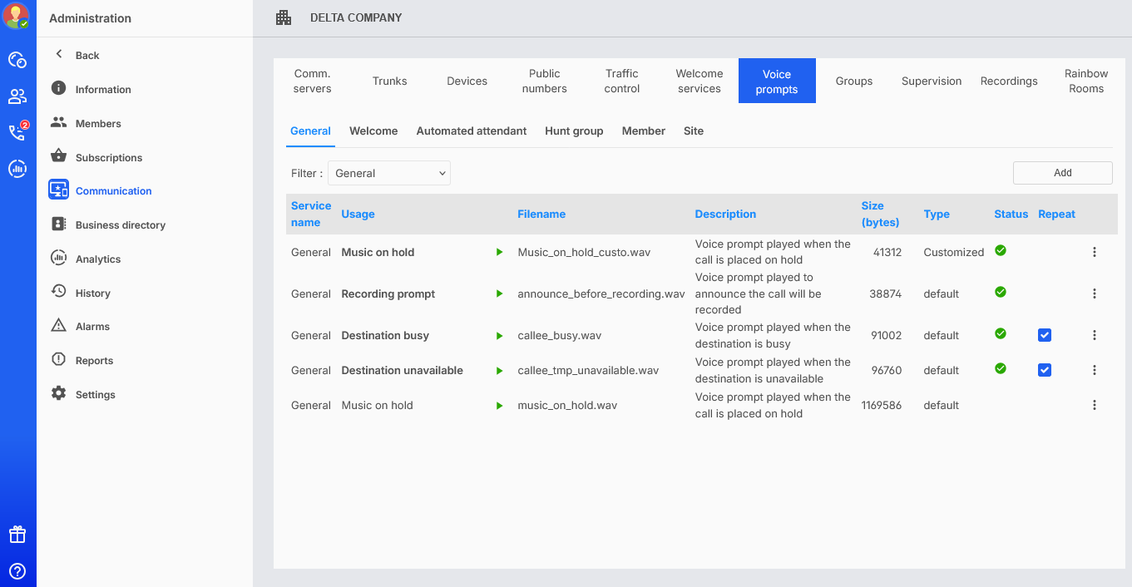The width and height of the screenshot is (1132, 587).
Task: Open the Welcome services tab
Action: click(x=699, y=81)
